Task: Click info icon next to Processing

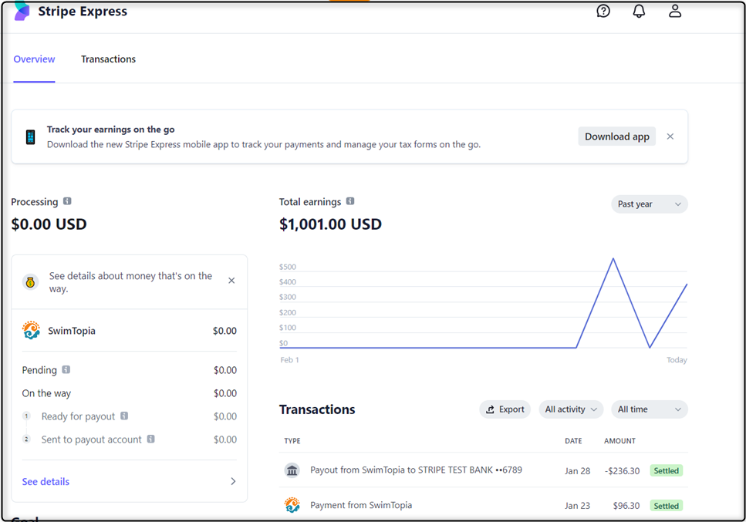Action: tap(67, 201)
